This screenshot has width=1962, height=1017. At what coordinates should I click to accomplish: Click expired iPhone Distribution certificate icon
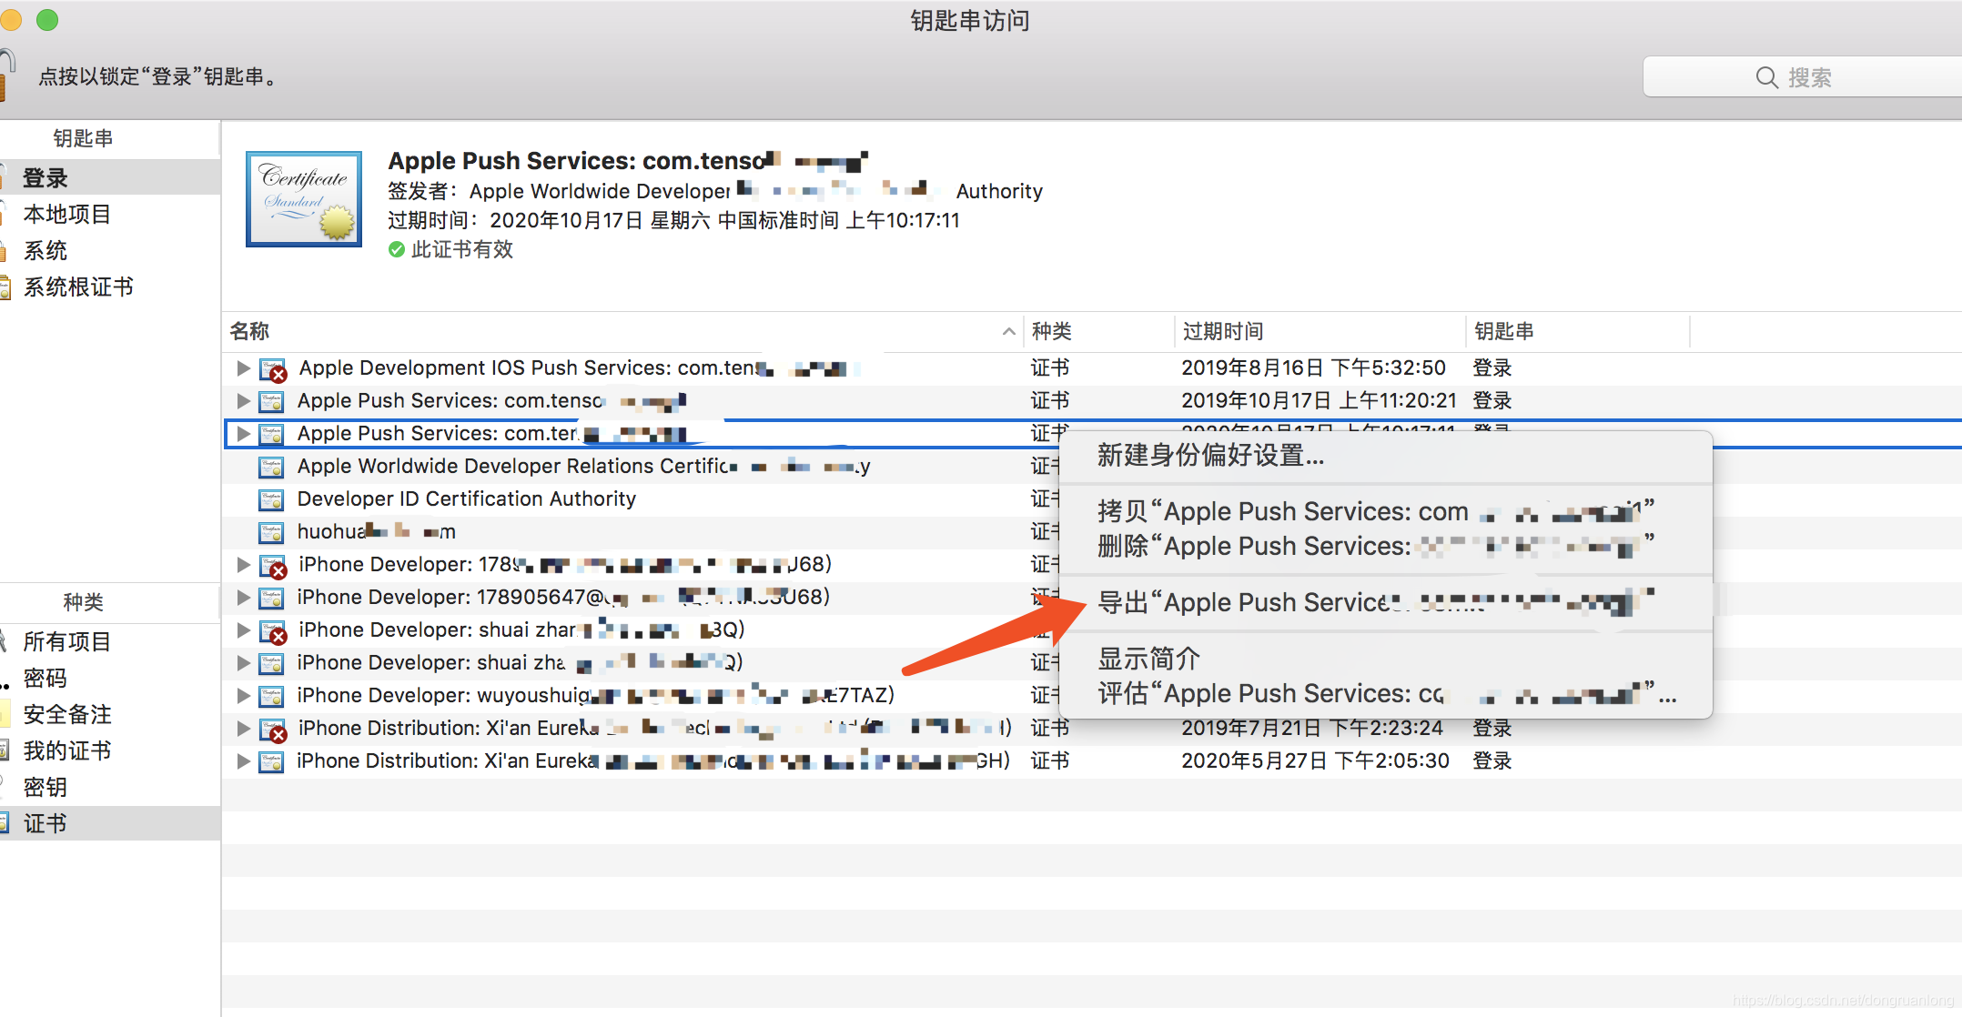point(272,730)
